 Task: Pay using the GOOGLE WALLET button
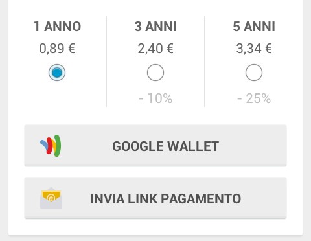pyautogui.click(x=155, y=146)
